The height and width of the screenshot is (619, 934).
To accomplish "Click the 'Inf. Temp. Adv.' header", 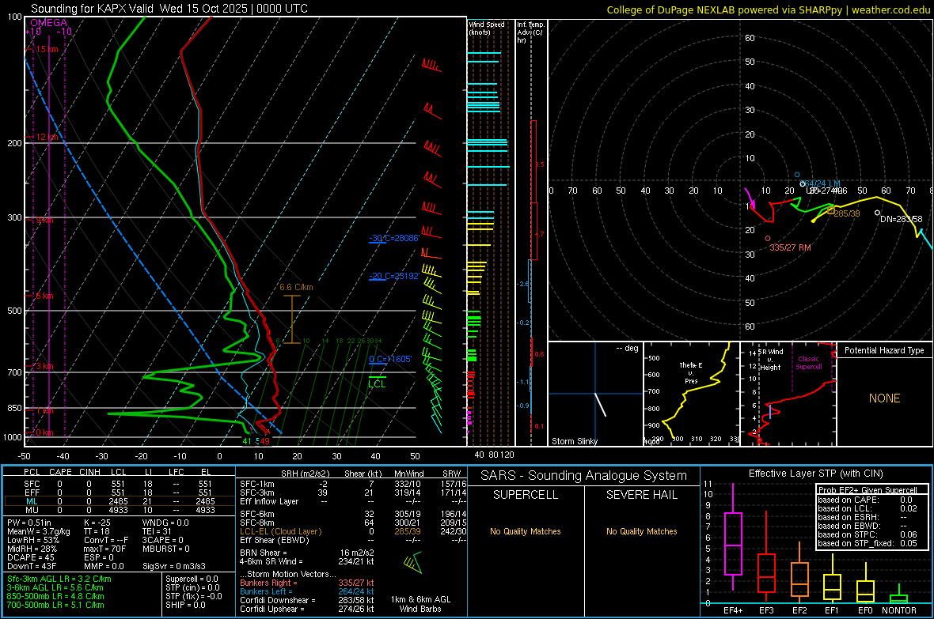I will [x=530, y=32].
